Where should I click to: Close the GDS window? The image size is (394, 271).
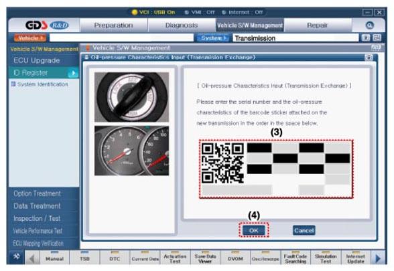click(x=379, y=12)
